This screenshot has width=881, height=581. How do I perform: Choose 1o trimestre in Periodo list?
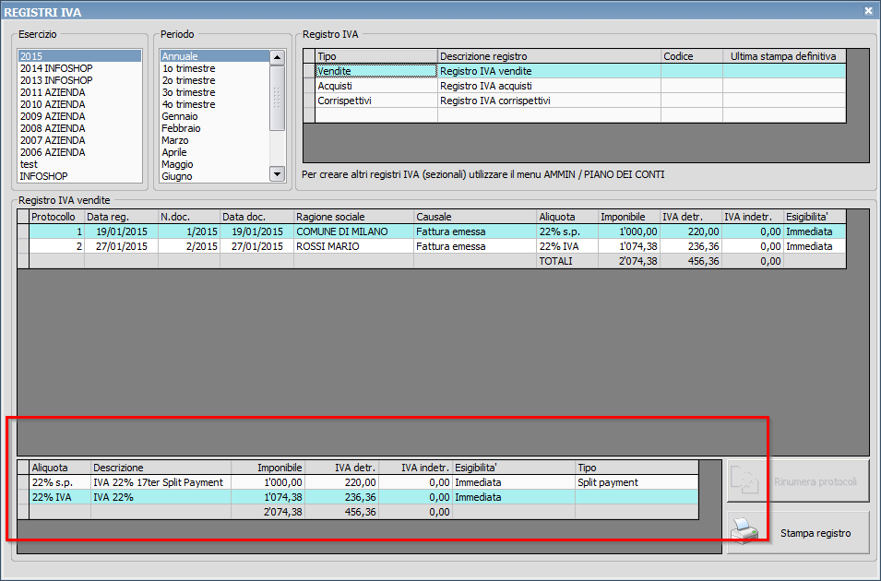click(188, 68)
